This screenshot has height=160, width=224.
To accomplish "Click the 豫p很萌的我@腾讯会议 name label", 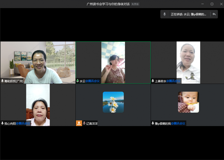I will tap(170, 123).
